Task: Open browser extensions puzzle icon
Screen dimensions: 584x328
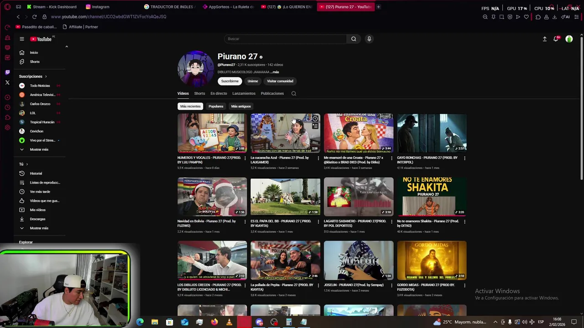Action: tap(538, 17)
